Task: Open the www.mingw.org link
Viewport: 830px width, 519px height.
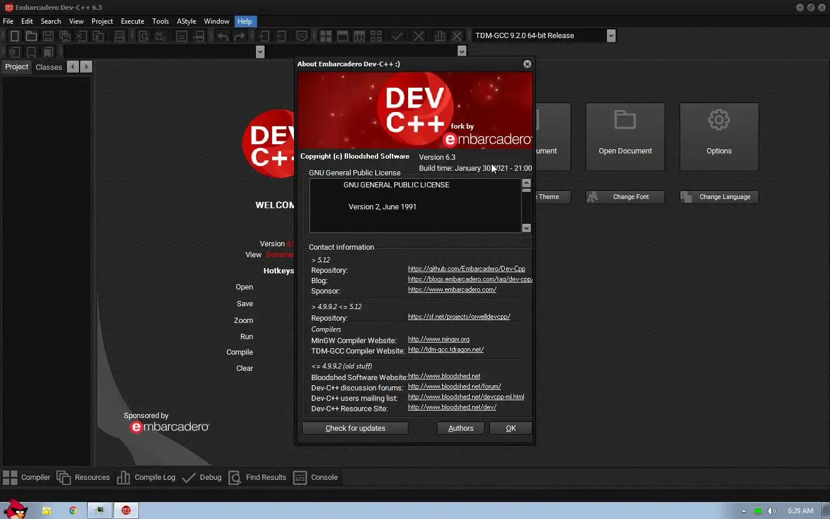Action: [439, 339]
